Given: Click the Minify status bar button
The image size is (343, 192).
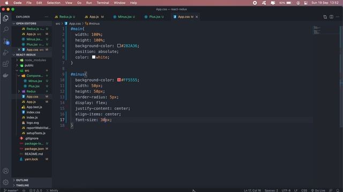Looking at the screenshot, I should [53, 190].
